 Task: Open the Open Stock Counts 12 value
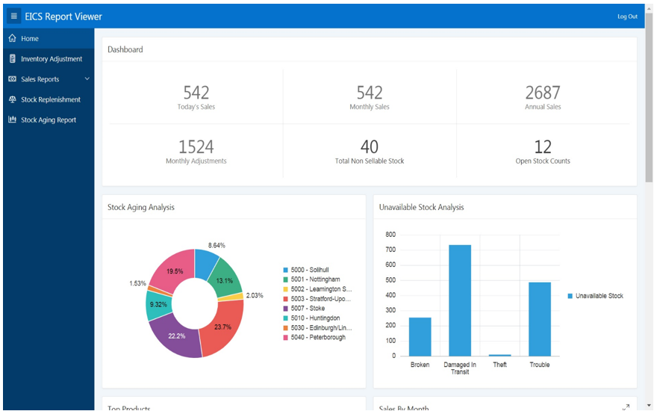pos(543,146)
